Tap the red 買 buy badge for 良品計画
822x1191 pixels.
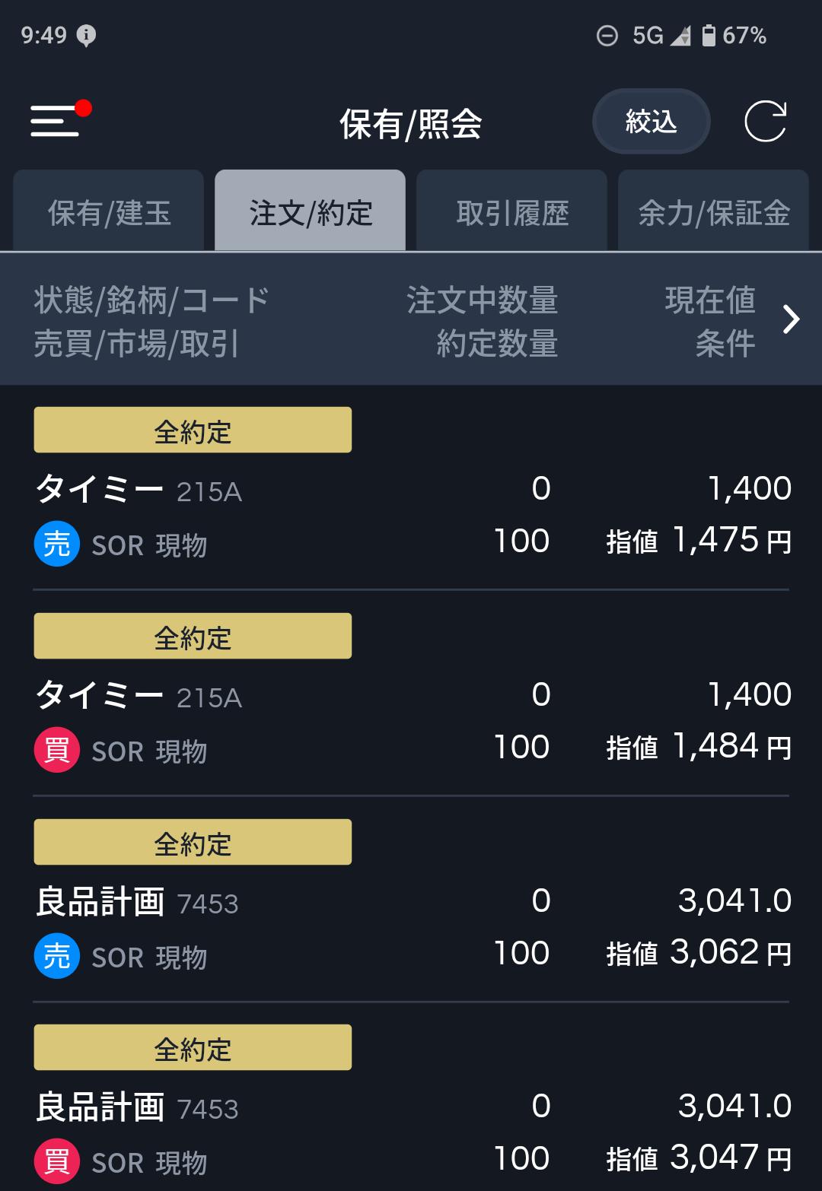57,1161
